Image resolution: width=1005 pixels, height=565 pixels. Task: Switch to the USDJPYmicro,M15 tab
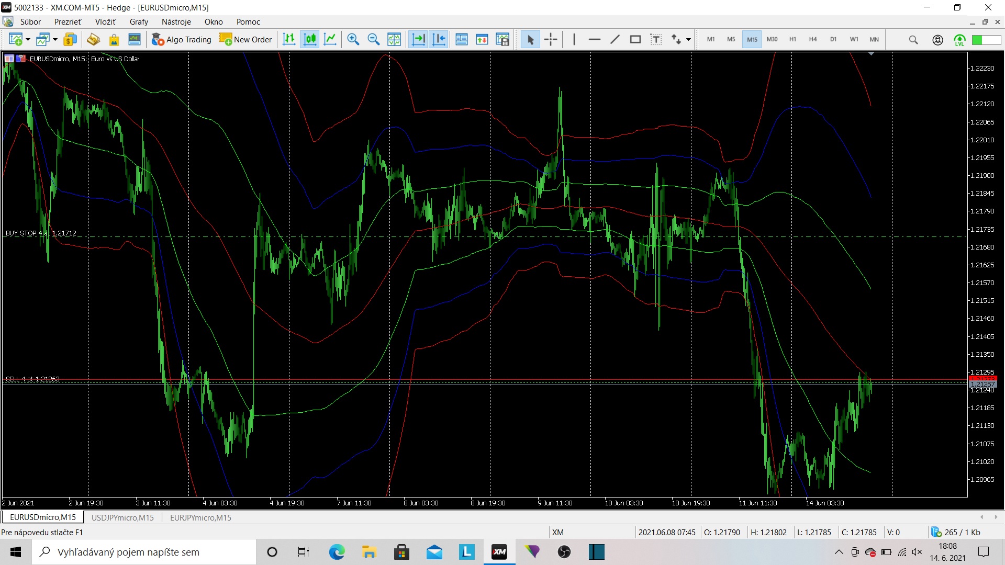[122, 517]
